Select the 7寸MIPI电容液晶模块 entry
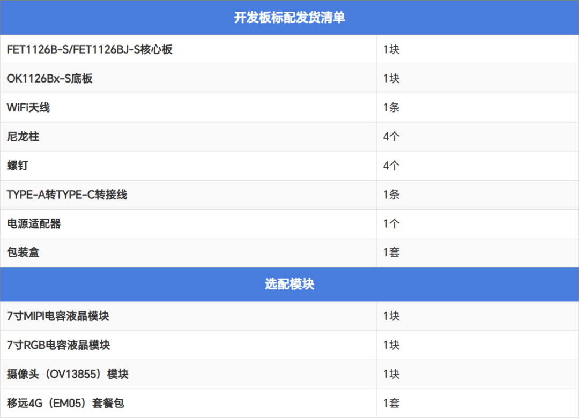Image resolution: width=579 pixels, height=418 pixels. tap(58, 316)
